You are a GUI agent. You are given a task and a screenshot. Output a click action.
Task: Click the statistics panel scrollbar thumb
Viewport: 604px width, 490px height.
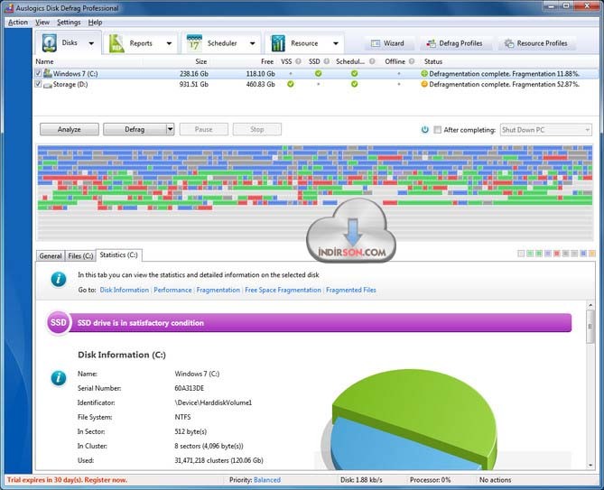click(x=590, y=326)
